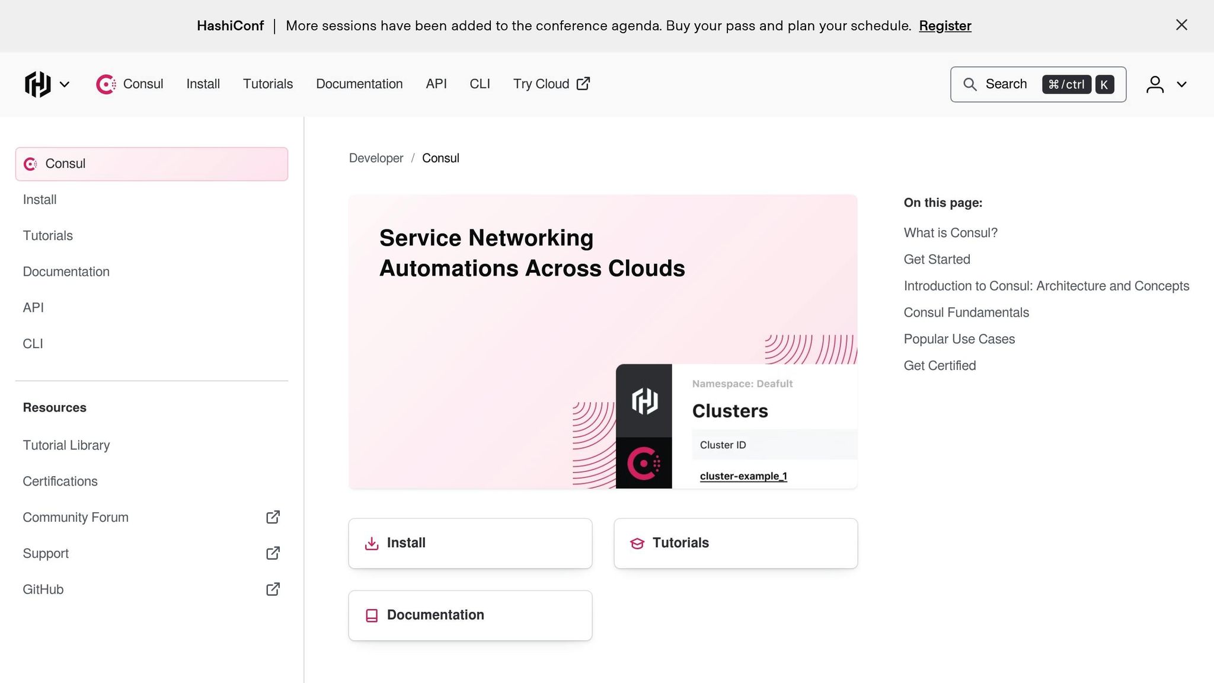
Task: Click the HashiCorp logo in header
Action: [x=37, y=84]
